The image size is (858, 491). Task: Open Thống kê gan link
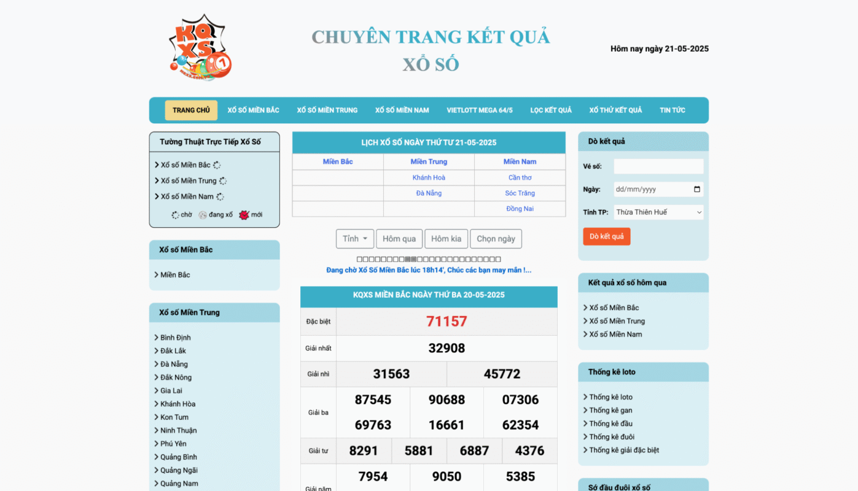[611, 411]
